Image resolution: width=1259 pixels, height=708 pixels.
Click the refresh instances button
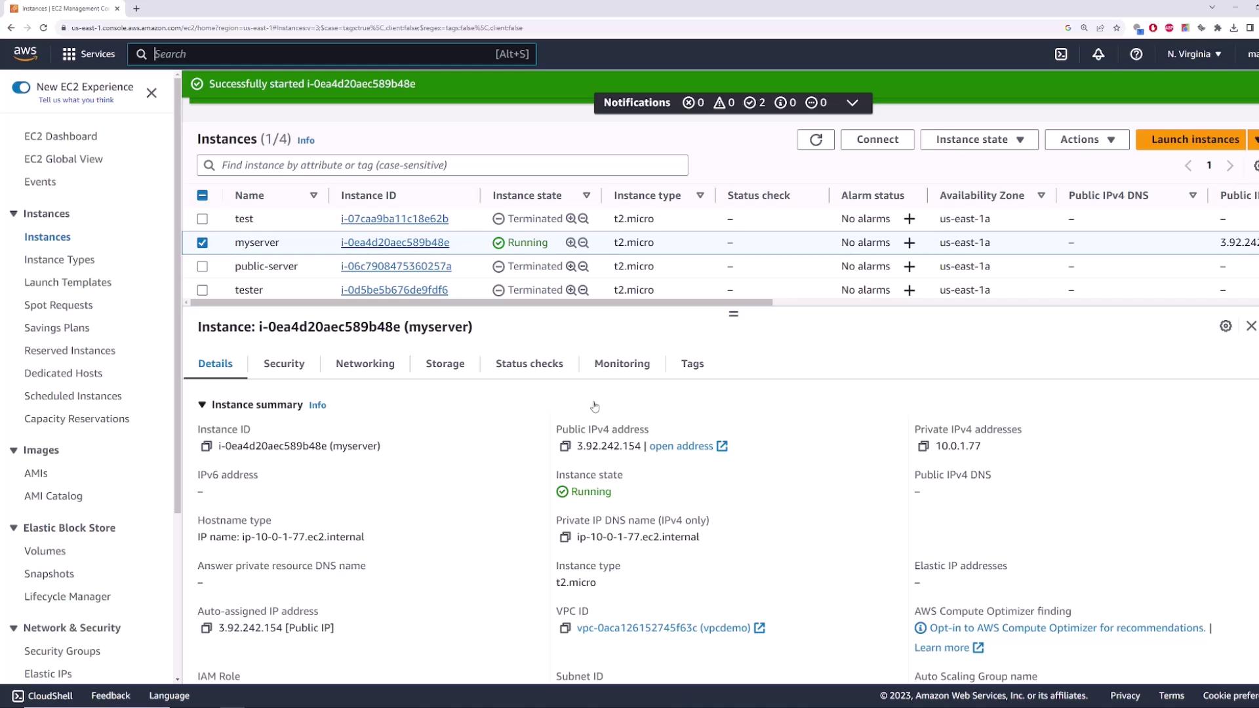pyautogui.click(x=816, y=140)
